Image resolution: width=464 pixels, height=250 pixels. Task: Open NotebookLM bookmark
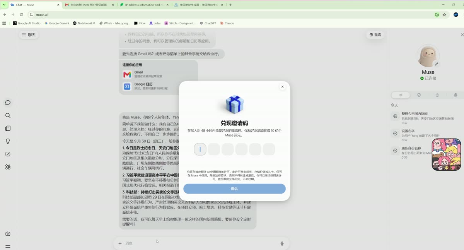click(x=84, y=23)
